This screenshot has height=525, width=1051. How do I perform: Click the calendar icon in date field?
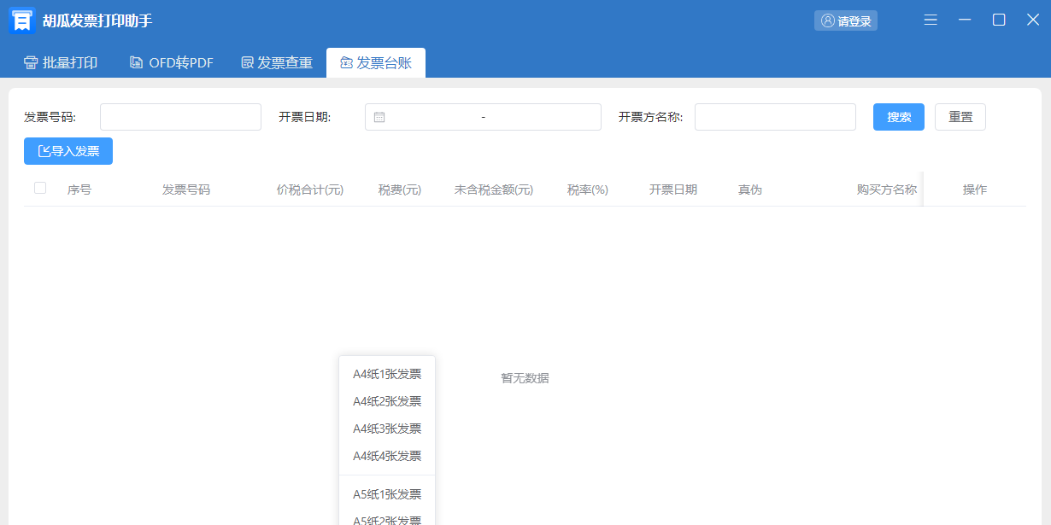click(x=379, y=117)
